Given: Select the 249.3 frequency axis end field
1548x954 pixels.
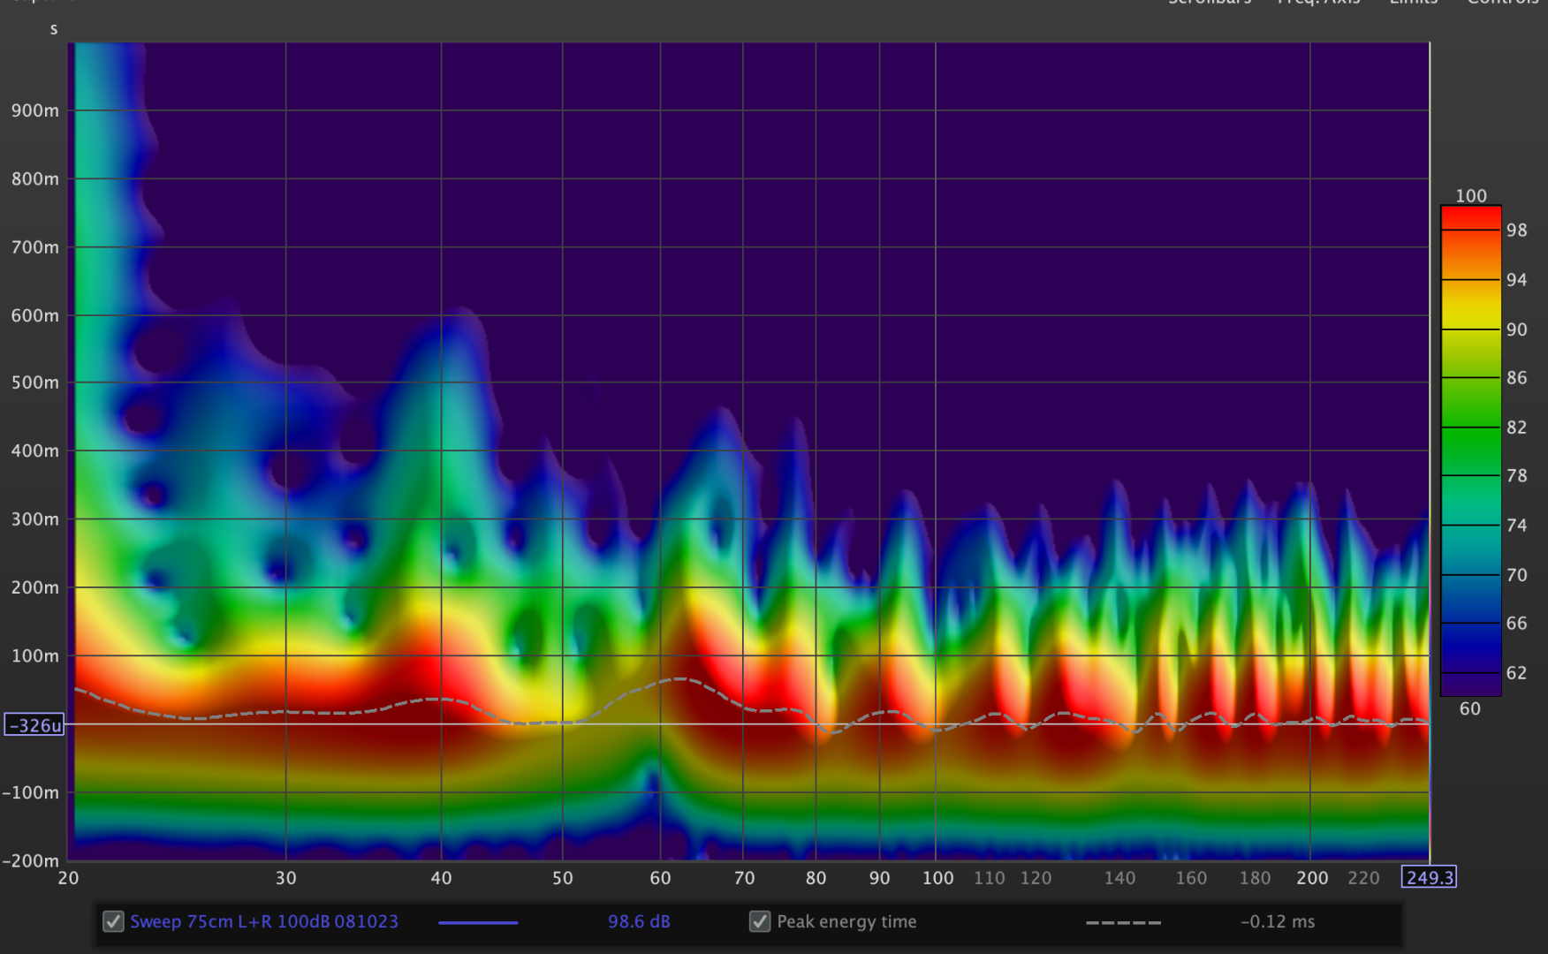Looking at the screenshot, I should [1429, 877].
